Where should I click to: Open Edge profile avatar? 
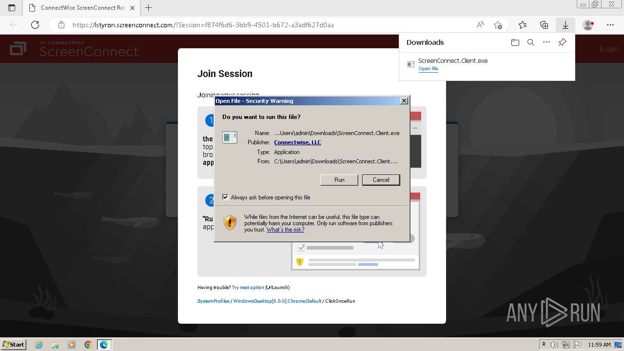point(588,25)
